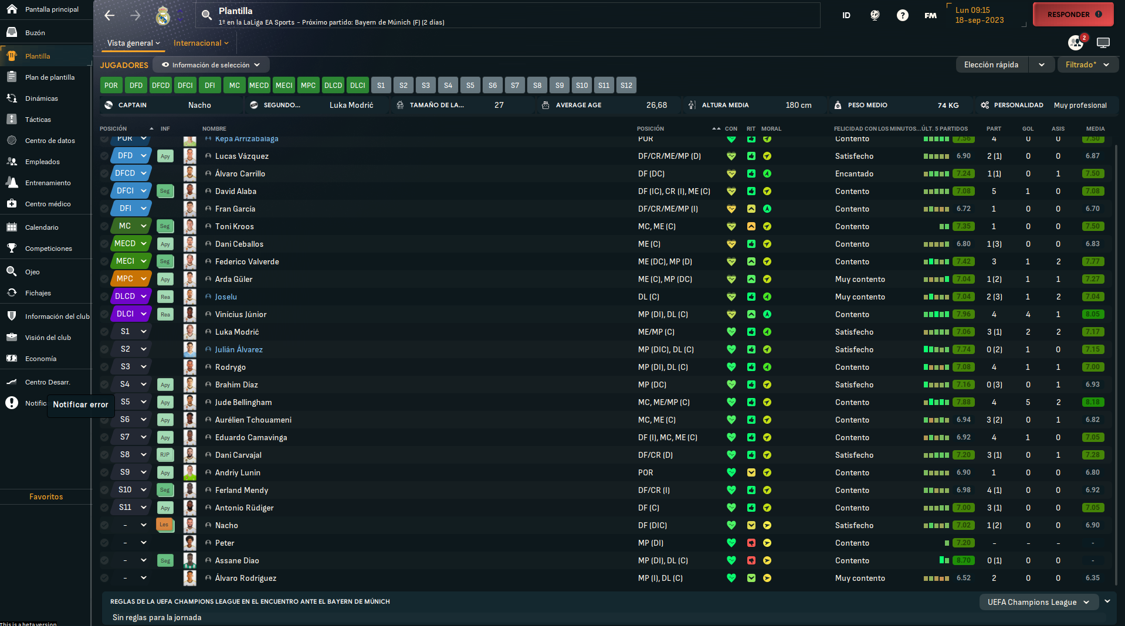Screen dimensions: 1125x626
Task: Expand the Elección rápida dropdown arrow
Action: click(1042, 65)
